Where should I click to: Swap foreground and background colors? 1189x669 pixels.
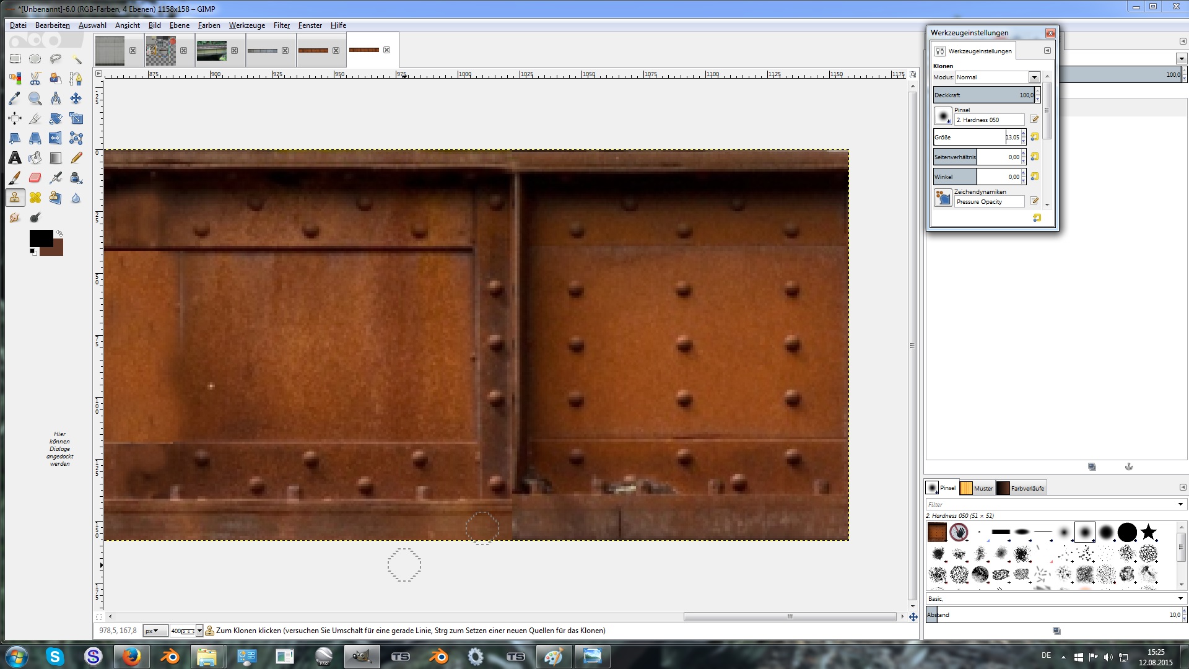point(59,234)
